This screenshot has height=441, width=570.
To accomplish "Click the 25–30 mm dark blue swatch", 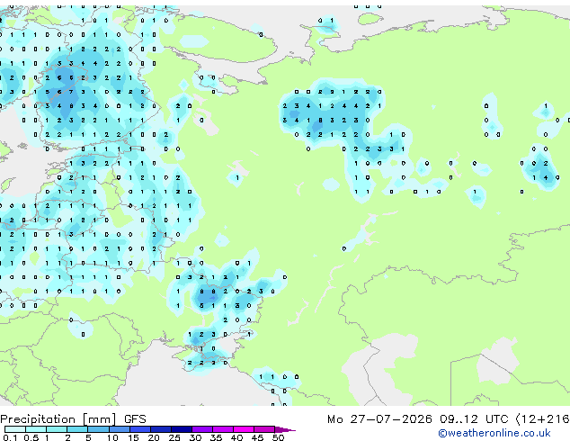I will [181, 429].
